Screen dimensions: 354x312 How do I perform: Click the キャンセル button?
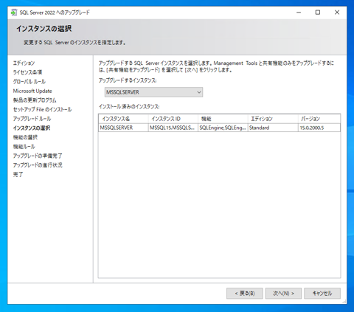(322, 294)
